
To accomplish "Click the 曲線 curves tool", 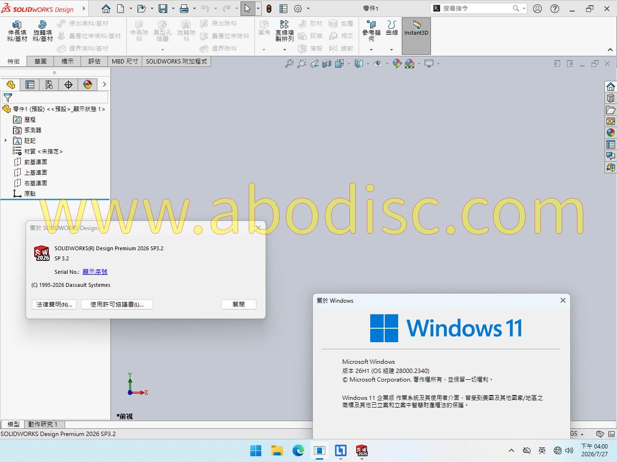I will tap(392, 28).
